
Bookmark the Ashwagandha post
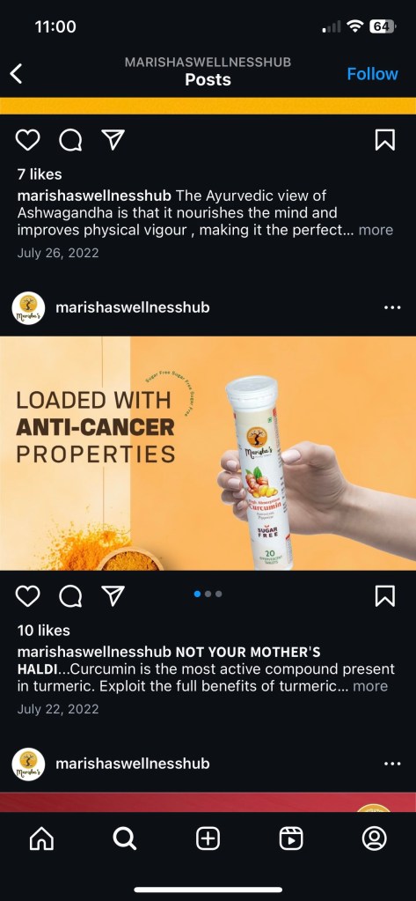(x=385, y=140)
